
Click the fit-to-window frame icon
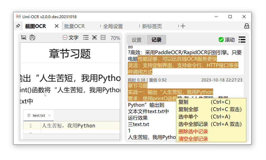95,37
